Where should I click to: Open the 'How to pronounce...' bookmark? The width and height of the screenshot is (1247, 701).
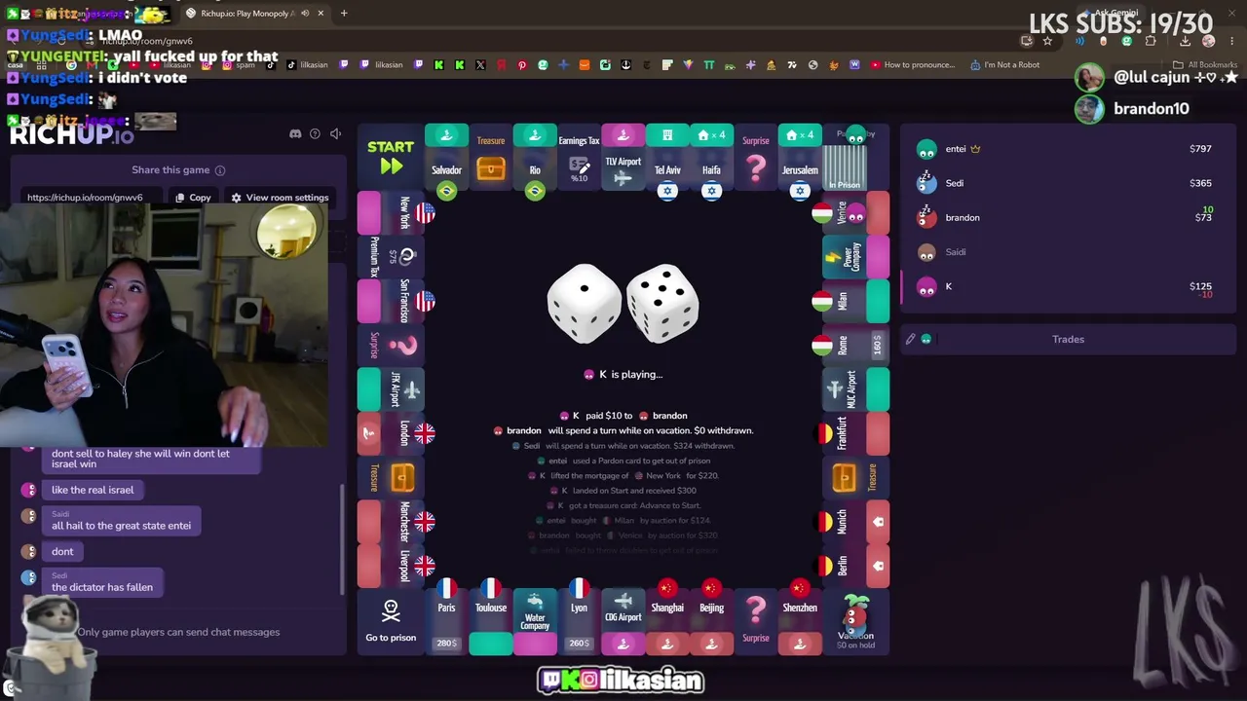913,65
